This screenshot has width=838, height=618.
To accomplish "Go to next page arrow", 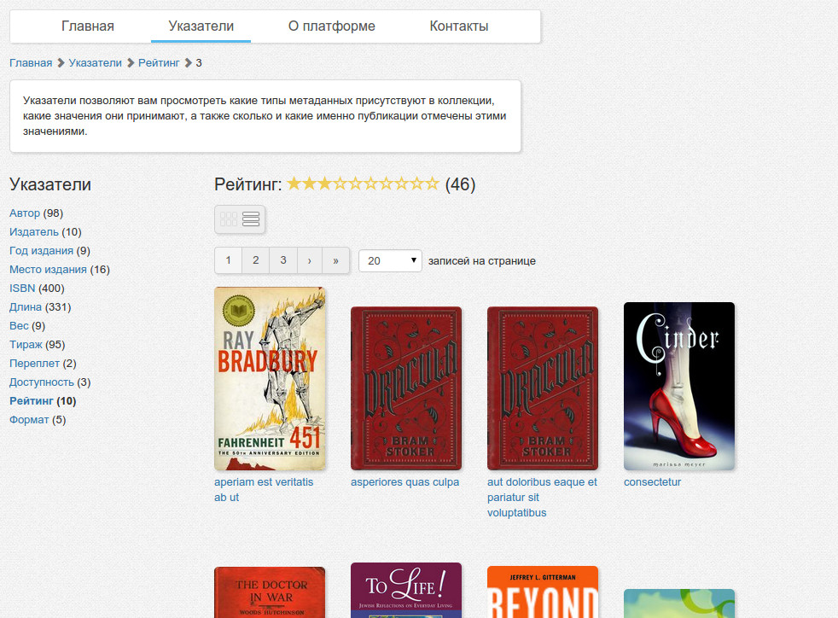I will click(x=310, y=260).
